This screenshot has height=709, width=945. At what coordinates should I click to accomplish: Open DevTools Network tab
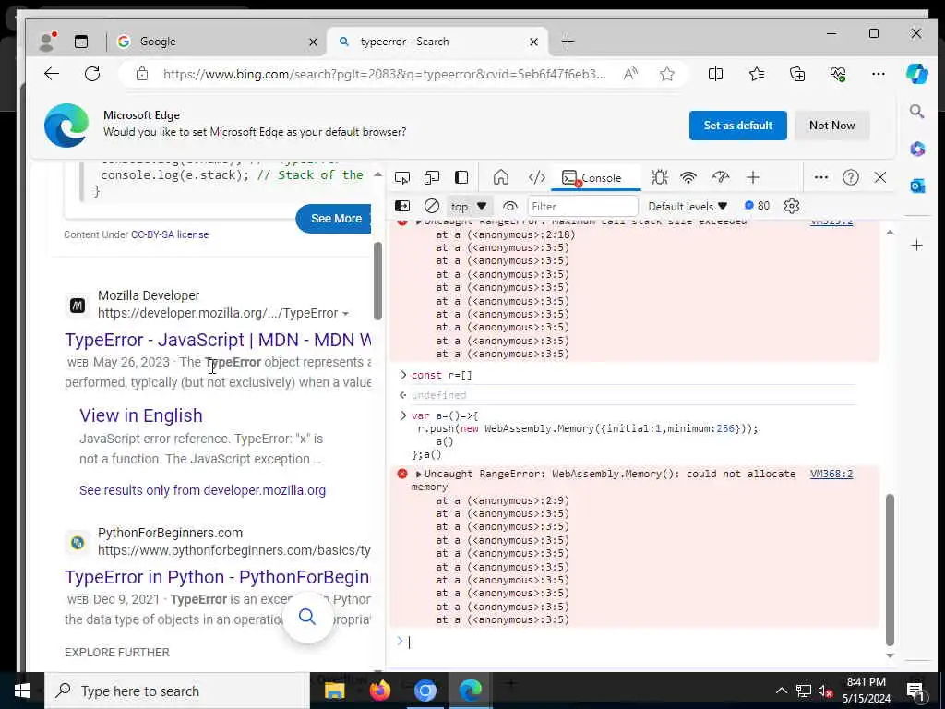point(688,177)
